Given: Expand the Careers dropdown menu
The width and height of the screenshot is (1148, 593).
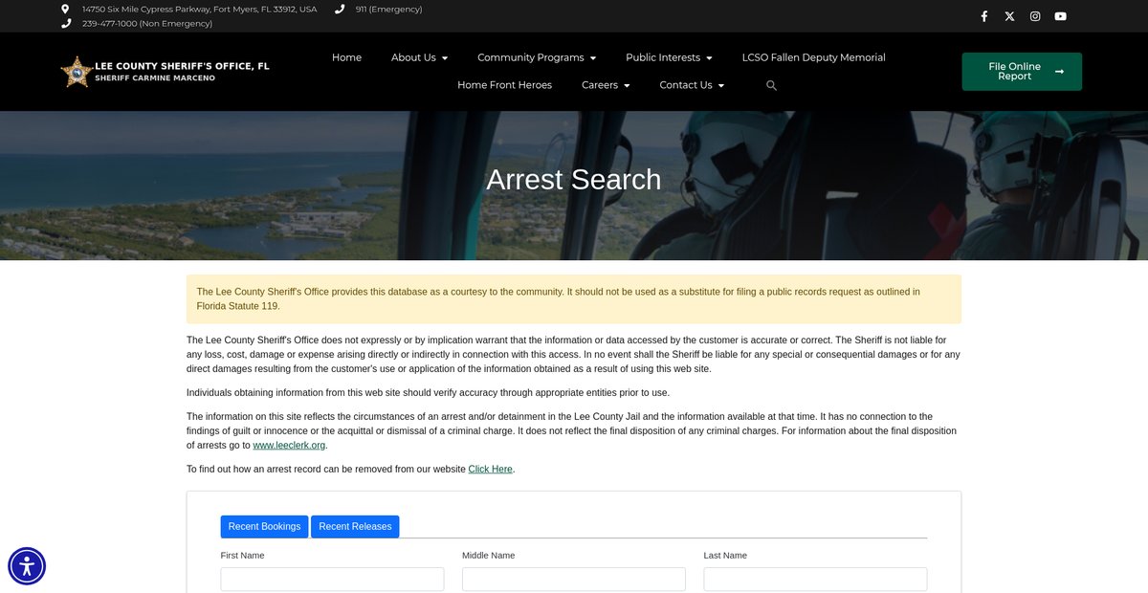Looking at the screenshot, I should point(606,85).
